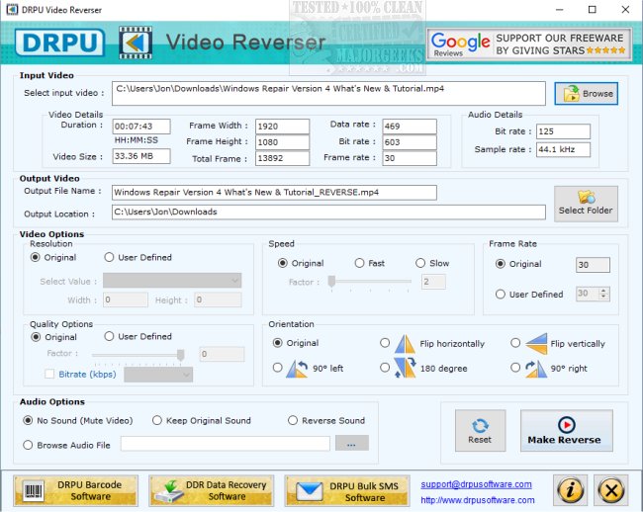Choose Fast speed option
Viewport: 643px width, 512px height.
coord(359,263)
